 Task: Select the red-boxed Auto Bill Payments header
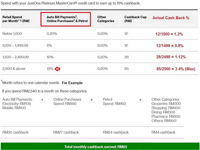tap(65, 19)
